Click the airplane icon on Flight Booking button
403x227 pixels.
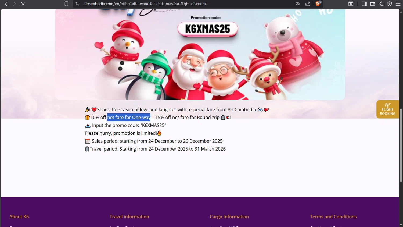(x=387, y=105)
